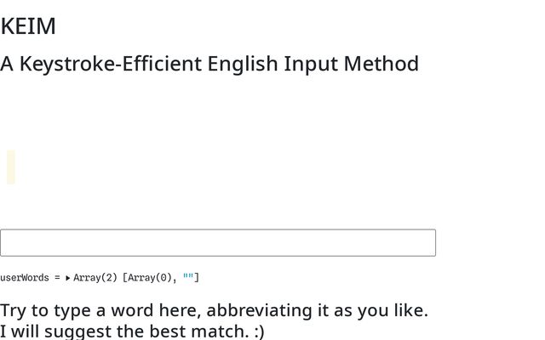
Task: Click the userWords variable name
Action: coord(24,278)
